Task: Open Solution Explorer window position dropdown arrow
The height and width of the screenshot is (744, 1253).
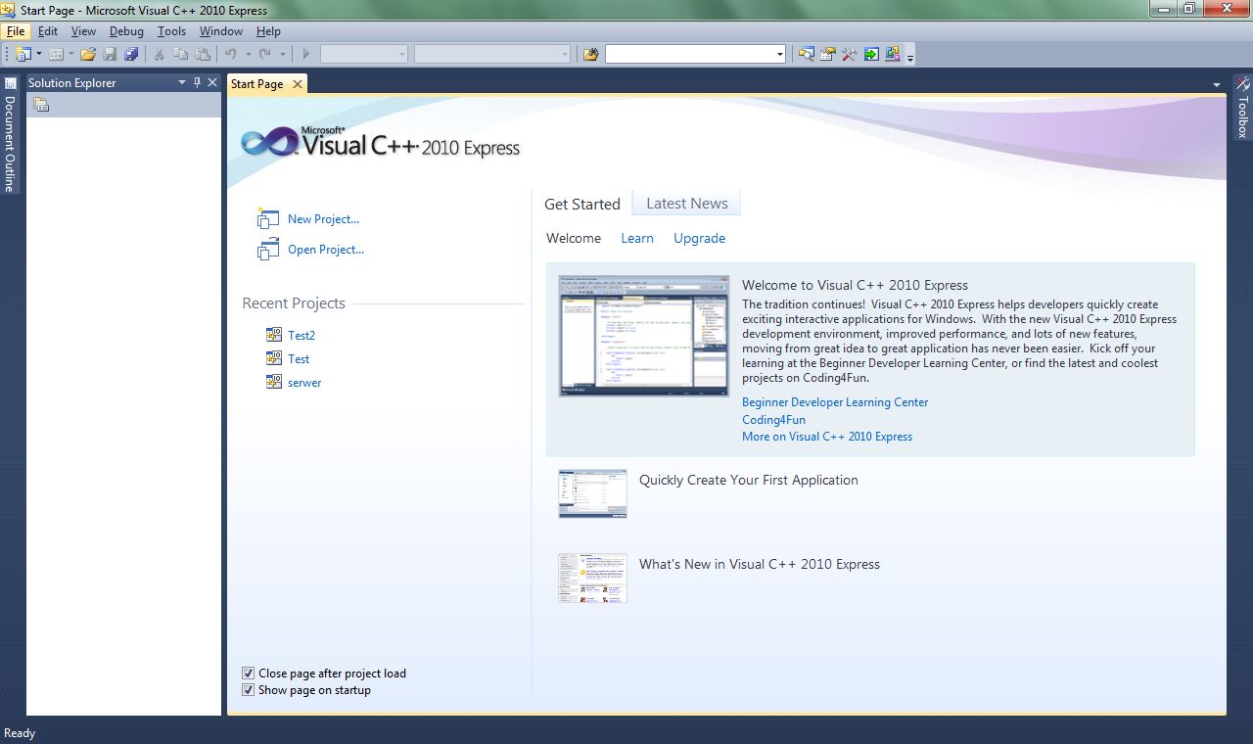Action: pyautogui.click(x=182, y=83)
